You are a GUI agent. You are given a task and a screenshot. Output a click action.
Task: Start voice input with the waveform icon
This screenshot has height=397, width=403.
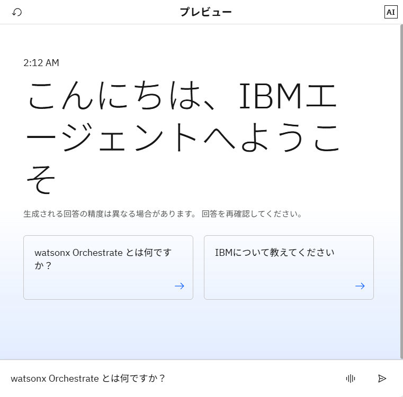pyautogui.click(x=351, y=378)
